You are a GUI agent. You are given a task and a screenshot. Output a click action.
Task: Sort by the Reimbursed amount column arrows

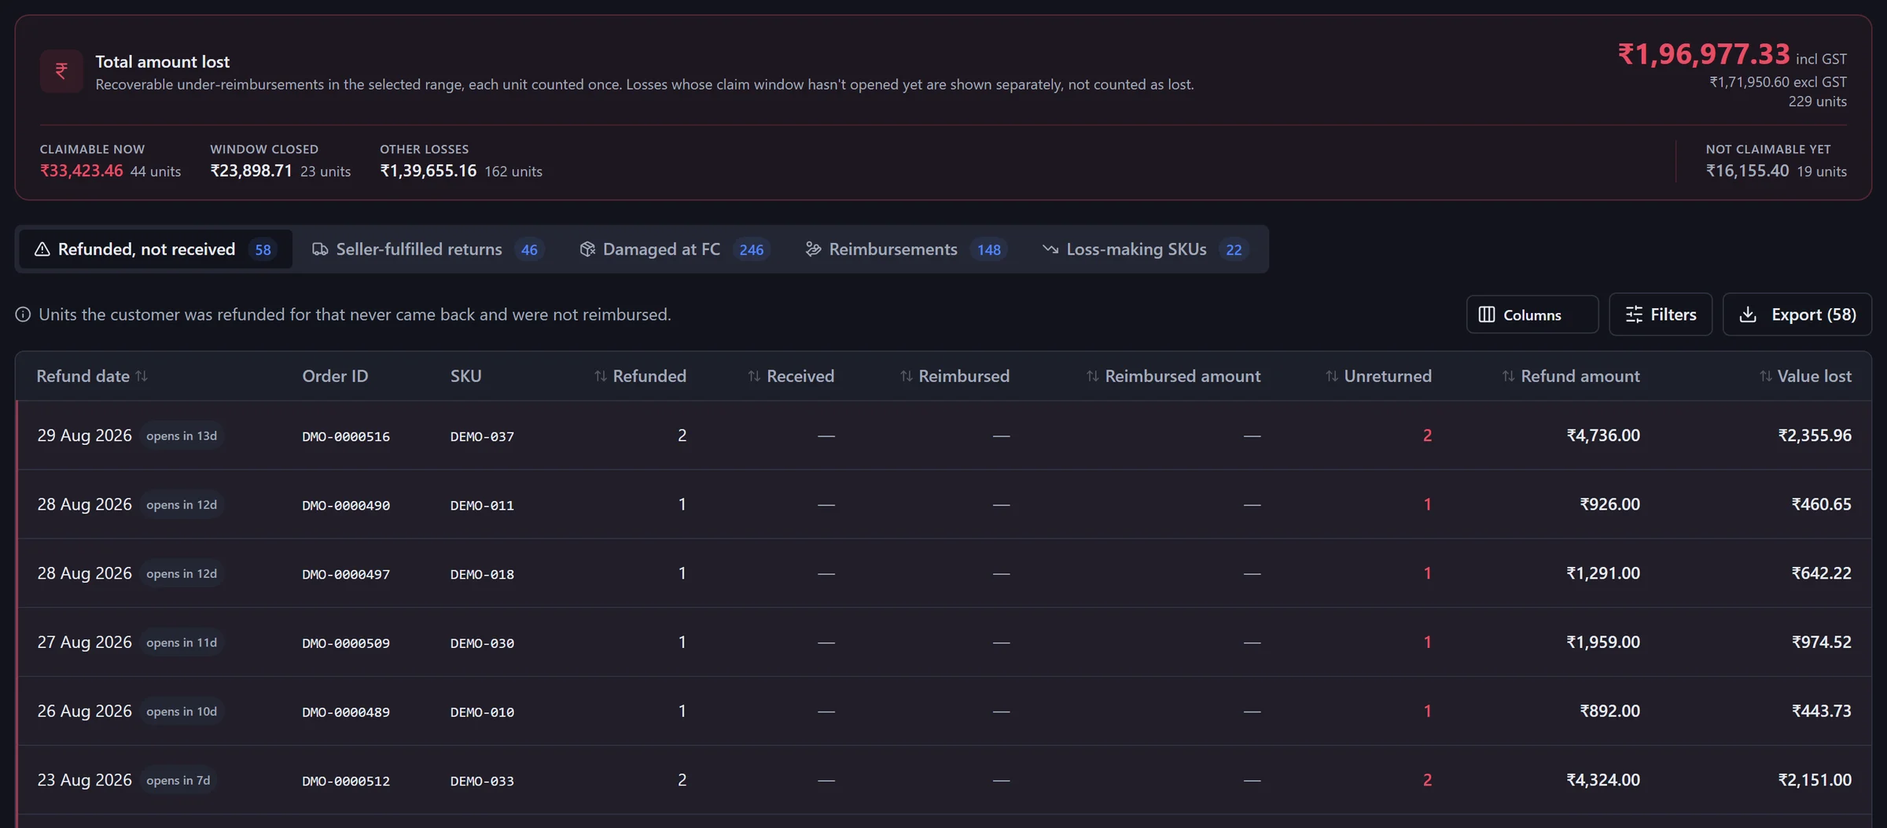(x=1093, y=376)
